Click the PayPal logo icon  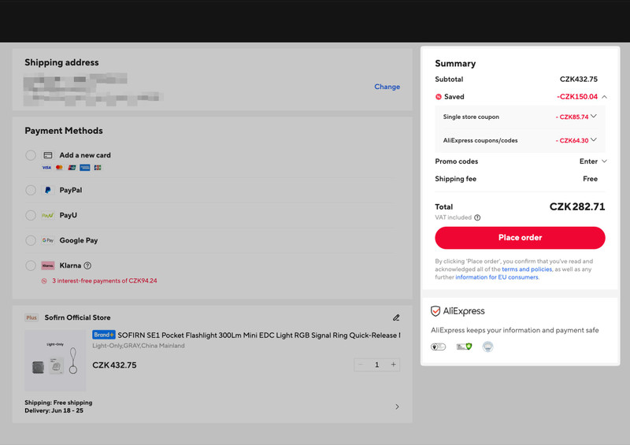(x=48, y=190)
